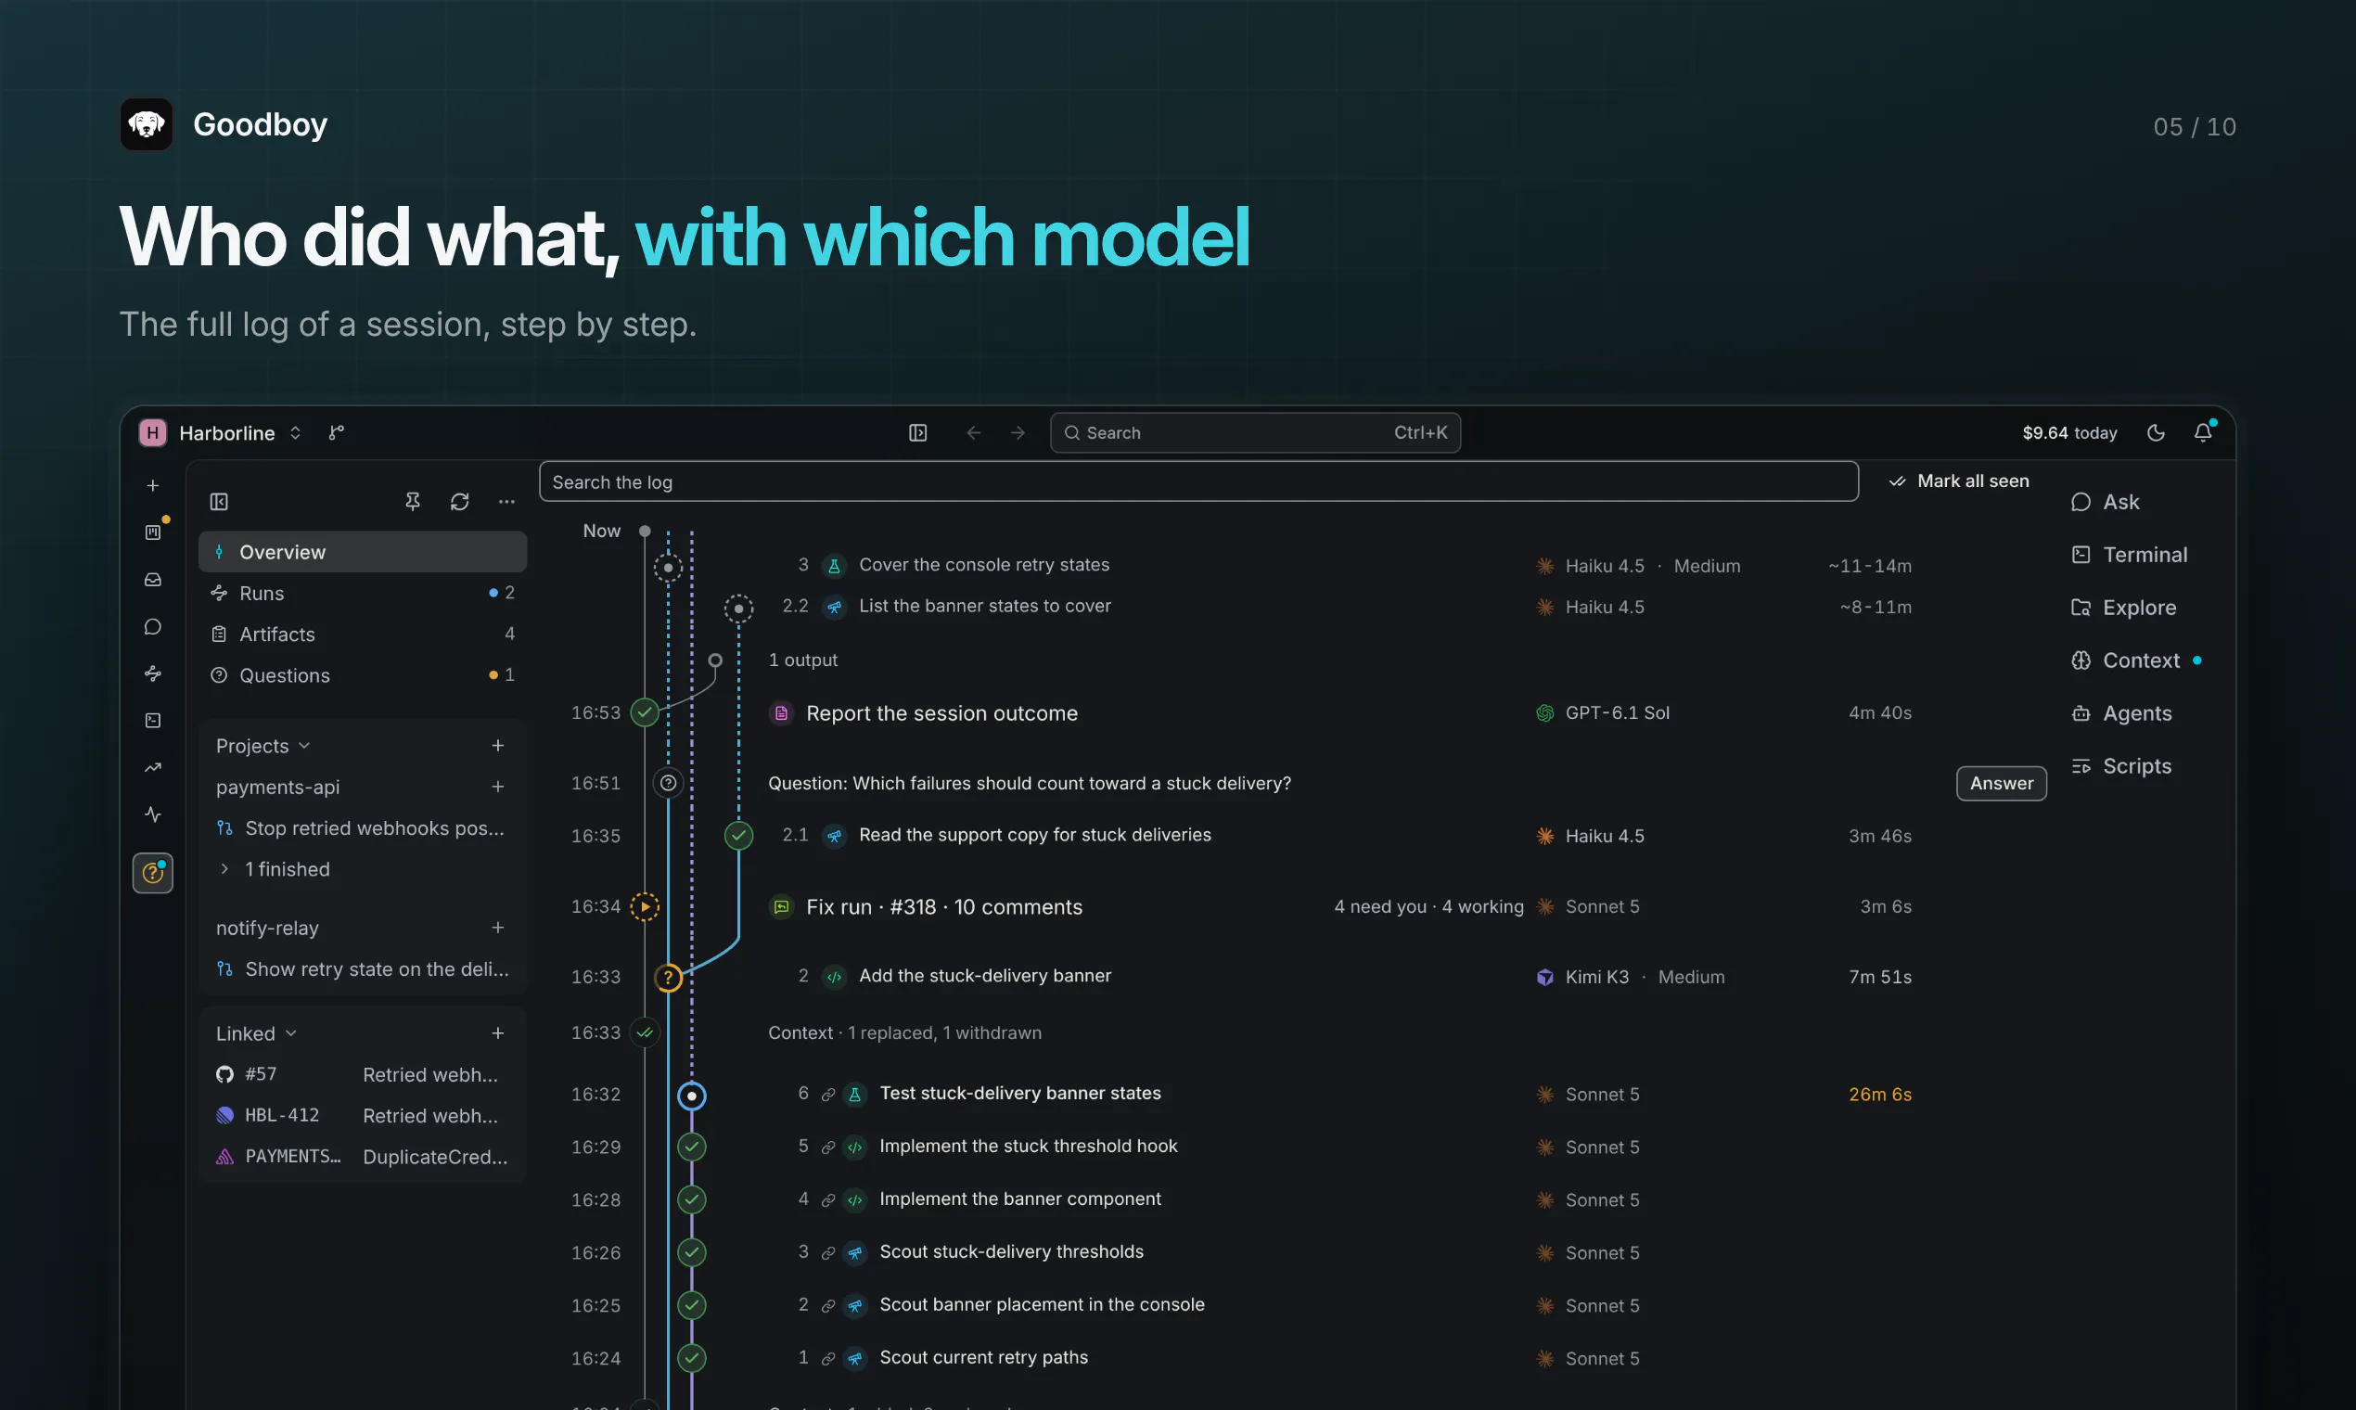Click the 16:32 in-progress timeline marker
This screenshot has width=2356, height=1410.
coord(692,1096)
